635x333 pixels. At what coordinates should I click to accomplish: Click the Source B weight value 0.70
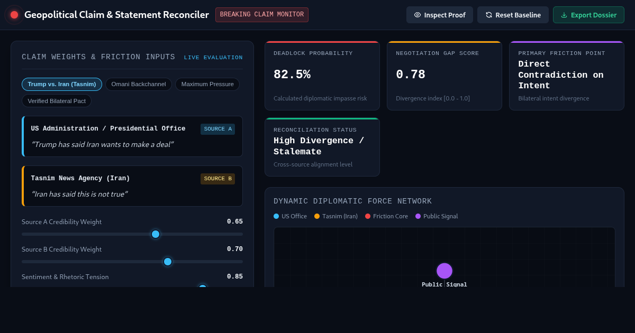point(235,249)
